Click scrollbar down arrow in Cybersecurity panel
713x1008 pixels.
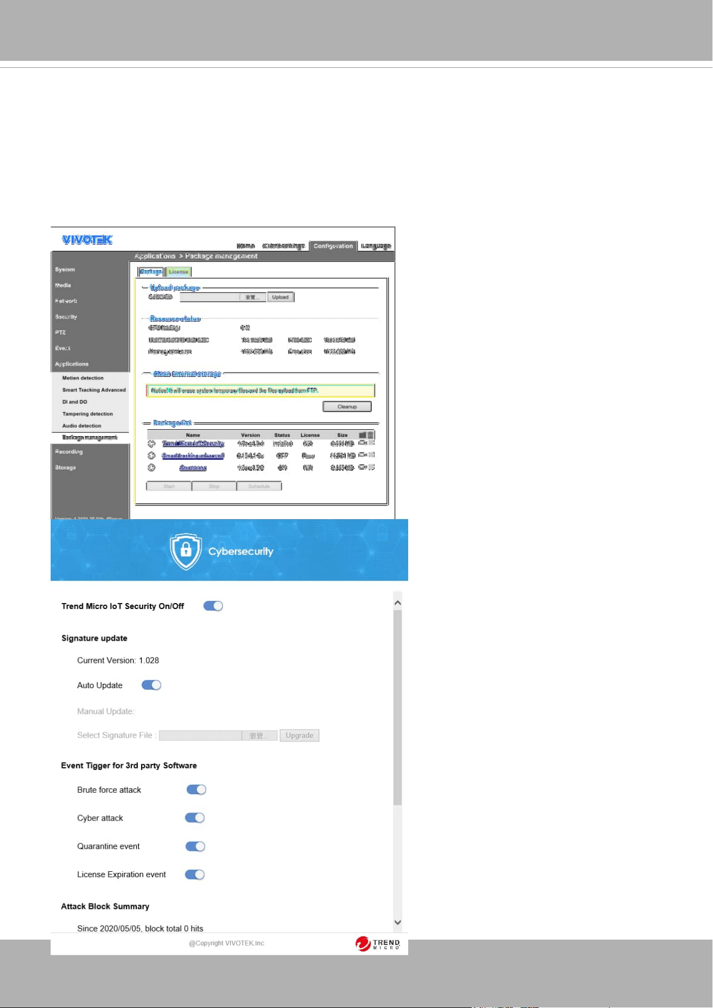[x=397, y=922]
